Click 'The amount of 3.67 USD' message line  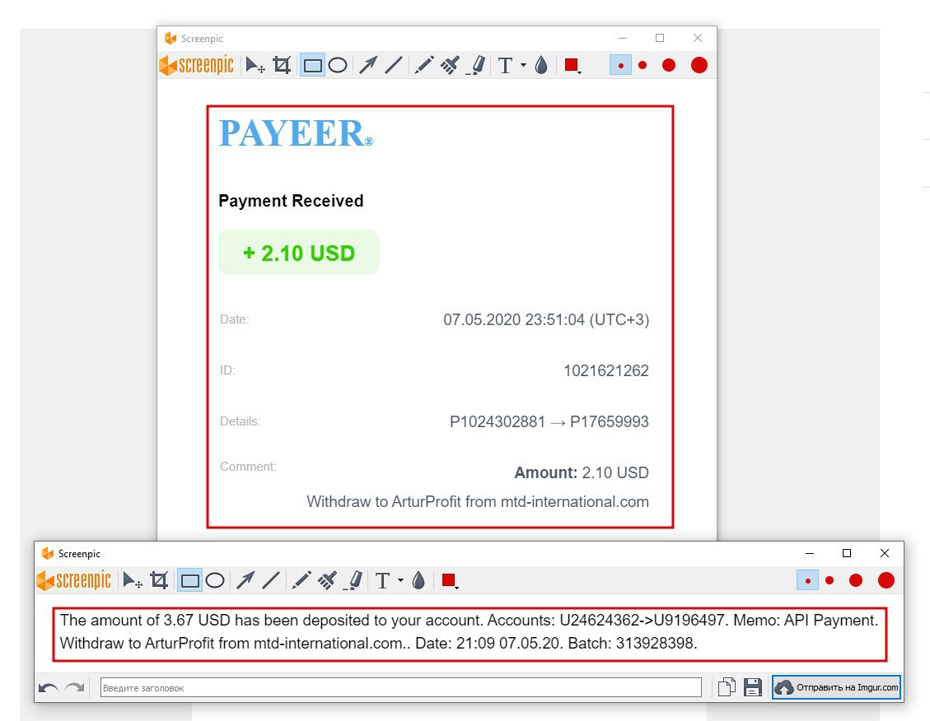(x=469, y=621)
